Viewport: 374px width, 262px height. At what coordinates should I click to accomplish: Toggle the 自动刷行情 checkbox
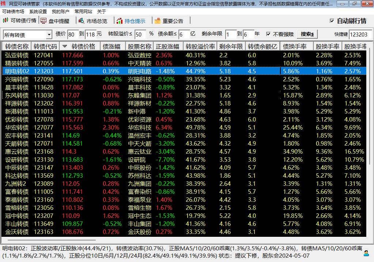tap(332, 21)
